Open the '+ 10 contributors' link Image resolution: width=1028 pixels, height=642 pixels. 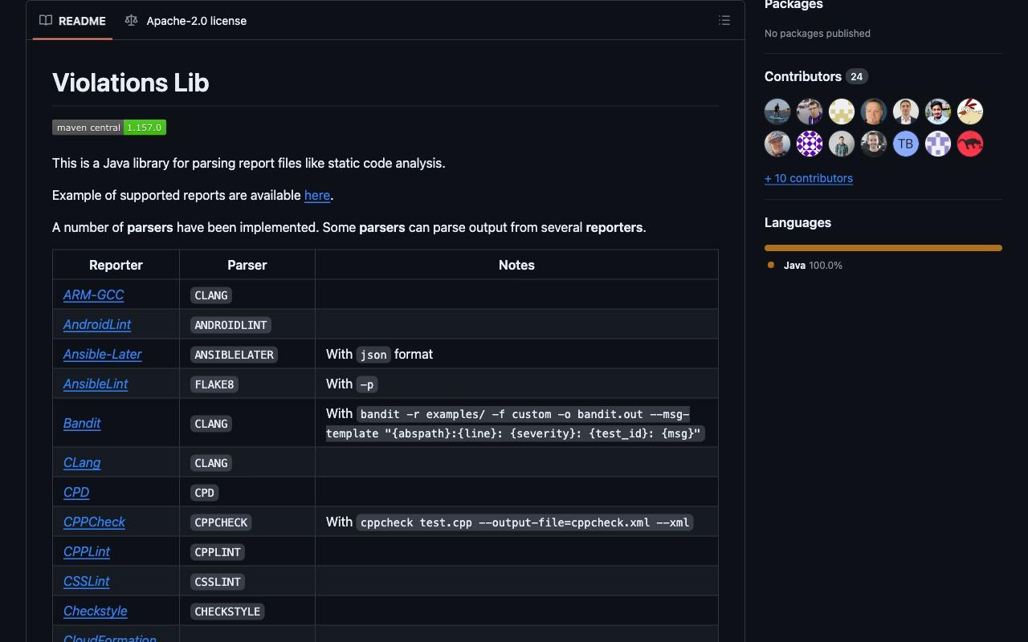(x=809, y=178)
